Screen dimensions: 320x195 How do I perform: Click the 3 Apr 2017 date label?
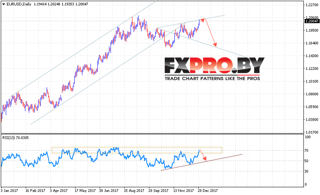(x=59, y=191)
